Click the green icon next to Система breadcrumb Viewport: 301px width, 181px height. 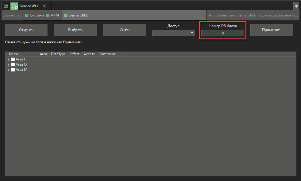coord(26,15)
